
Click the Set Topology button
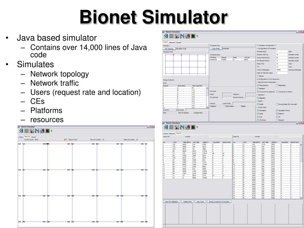(169, 49)
